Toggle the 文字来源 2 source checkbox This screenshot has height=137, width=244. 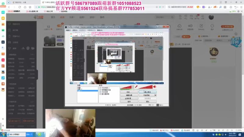[x=100, y=88]
